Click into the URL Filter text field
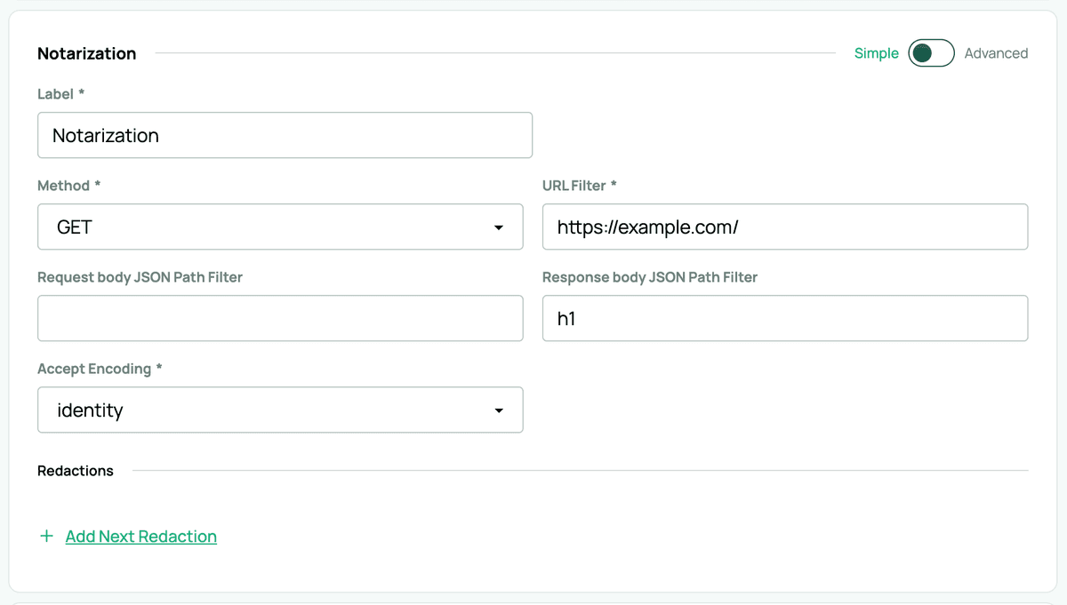Image resolution: width=1067 pixels, height=605 pixels. pyautogui.click(x=784, y=227)
